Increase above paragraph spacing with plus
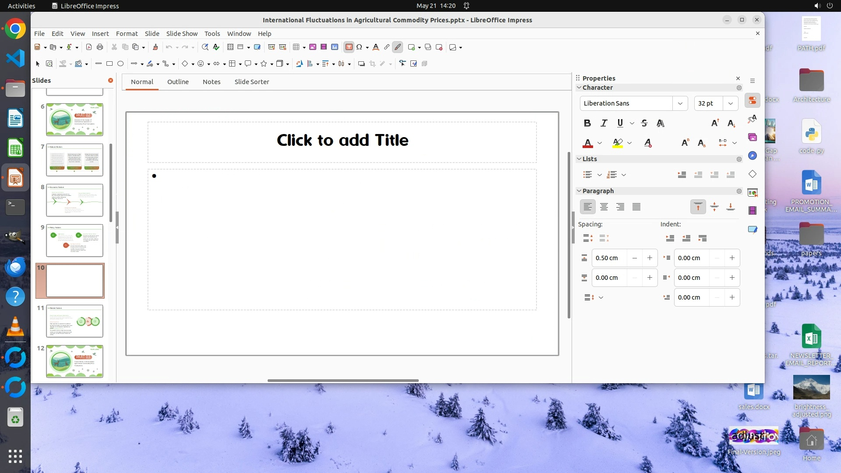 [650, 258]
